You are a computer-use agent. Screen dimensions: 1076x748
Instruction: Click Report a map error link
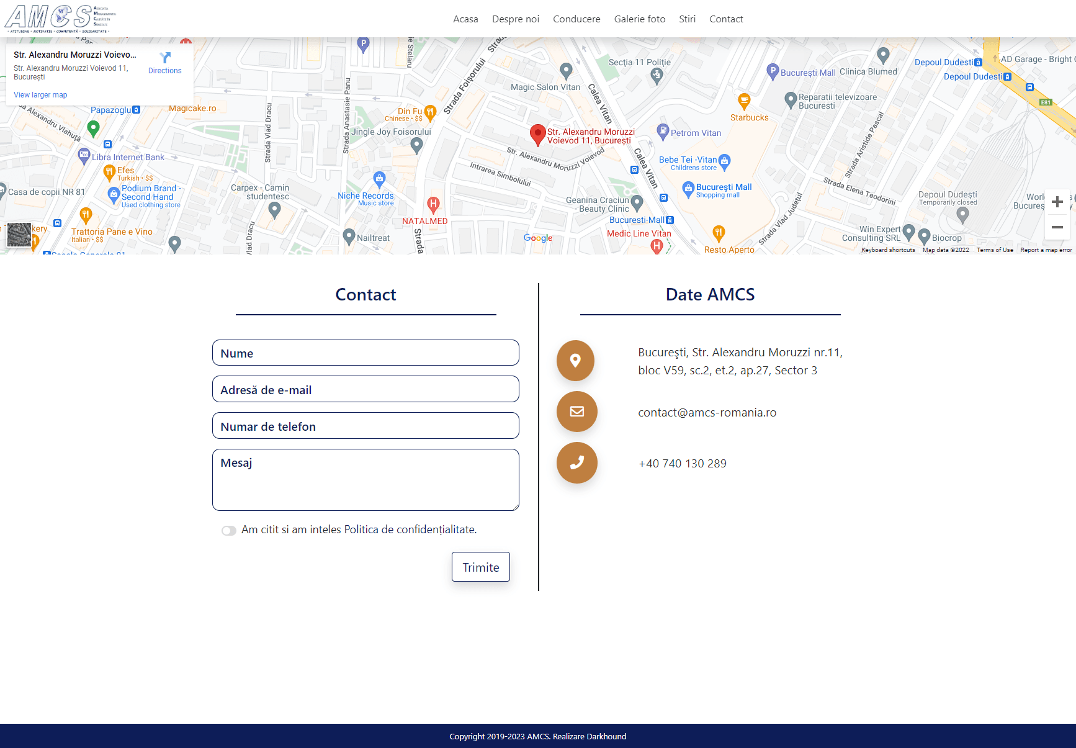[x=1046, y=250]
